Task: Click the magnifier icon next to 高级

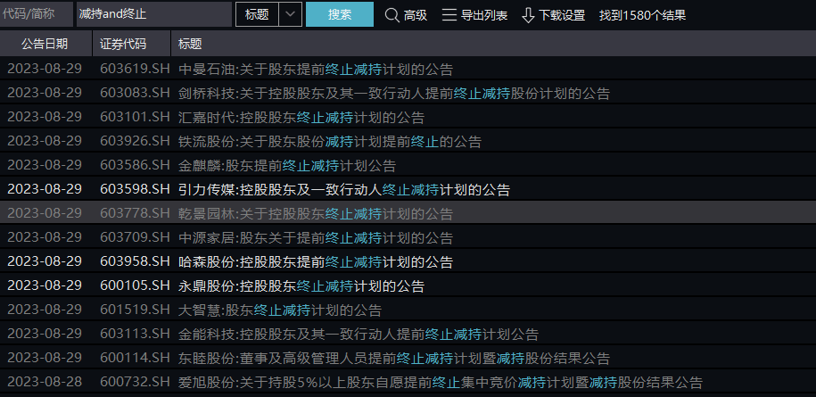Action: click(x=392, y=15)
